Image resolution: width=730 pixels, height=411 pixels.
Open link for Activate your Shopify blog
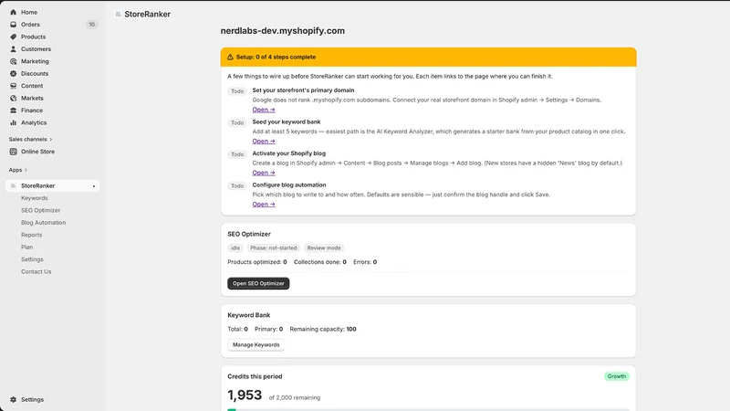(x=264, y=173)
